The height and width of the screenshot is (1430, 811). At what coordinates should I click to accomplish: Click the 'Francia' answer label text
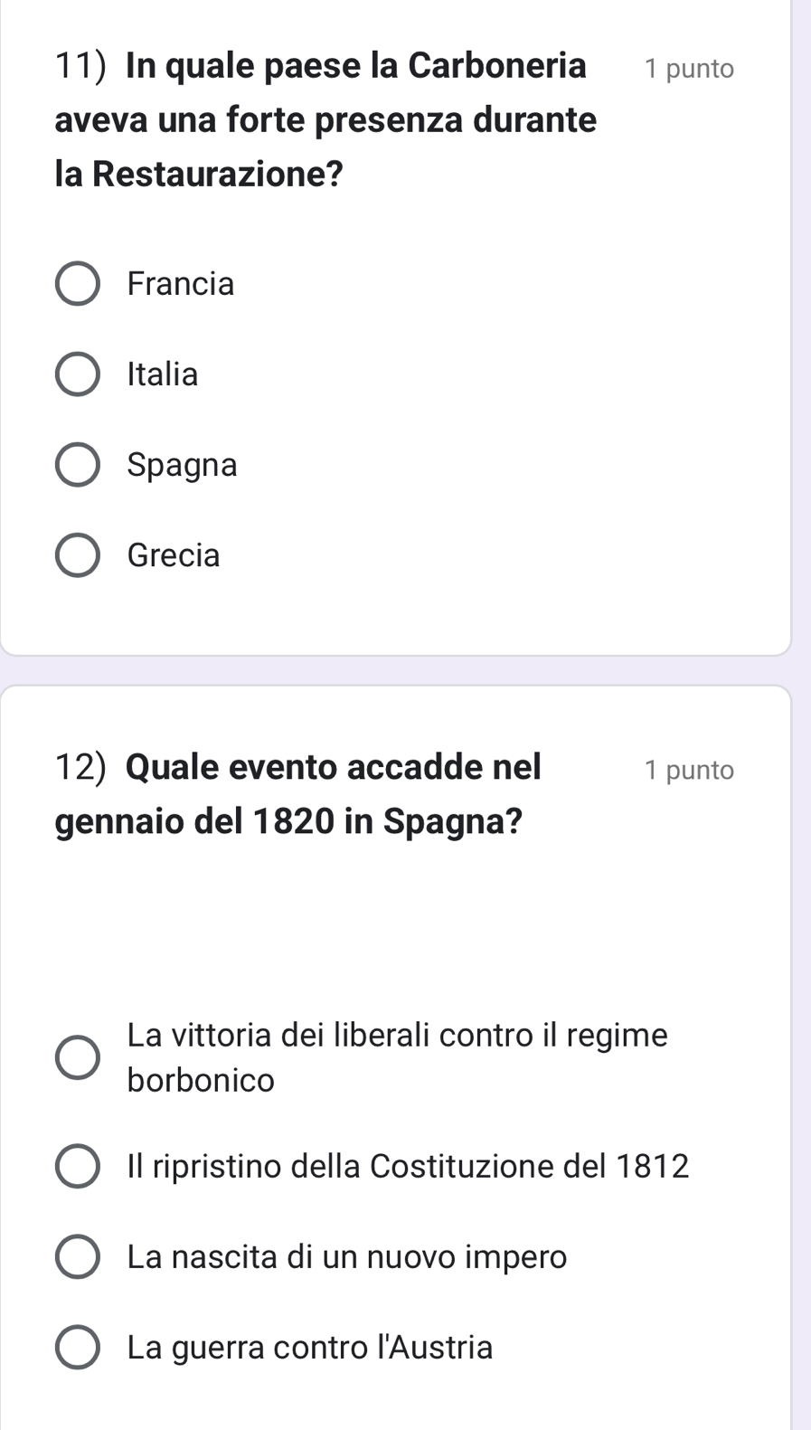coord(181,284)
